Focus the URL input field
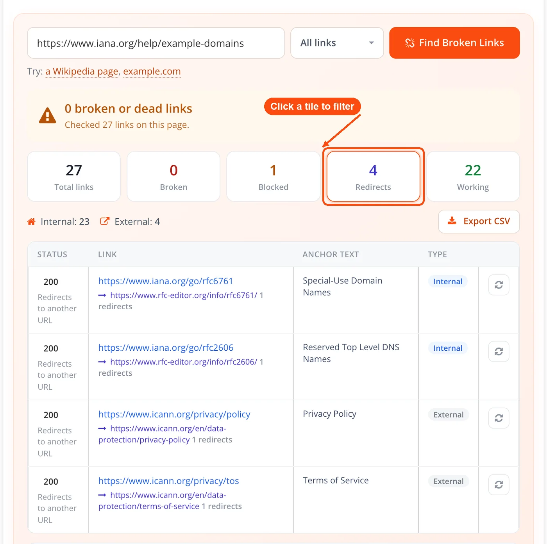The image size is (547, 544). pyautogui.click(x=156, y=43)
